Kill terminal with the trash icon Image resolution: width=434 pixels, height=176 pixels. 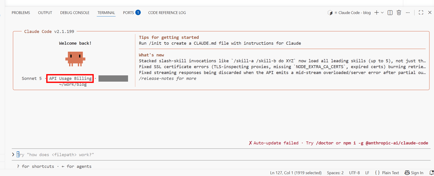pyautogui.click(x=399, y=12)
